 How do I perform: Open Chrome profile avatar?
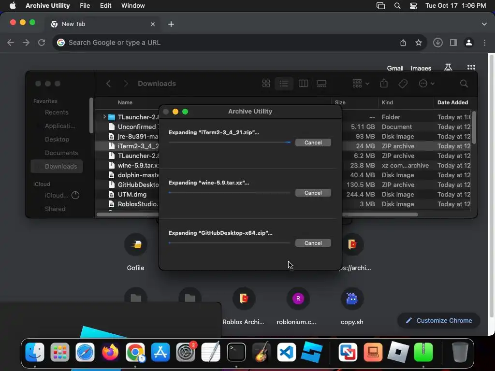(469, 43)
